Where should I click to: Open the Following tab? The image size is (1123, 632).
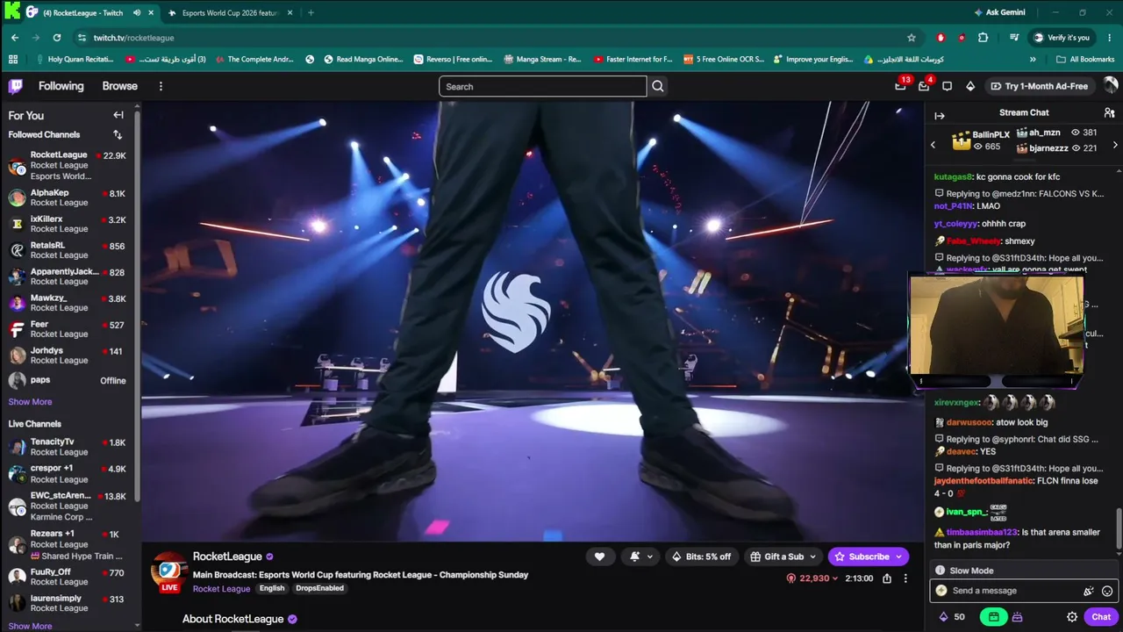61,86
